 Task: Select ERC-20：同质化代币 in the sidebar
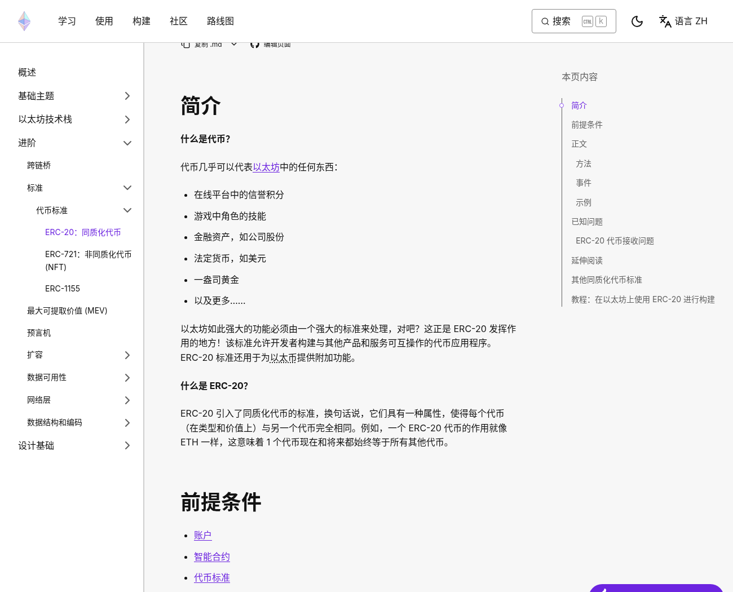83,232
